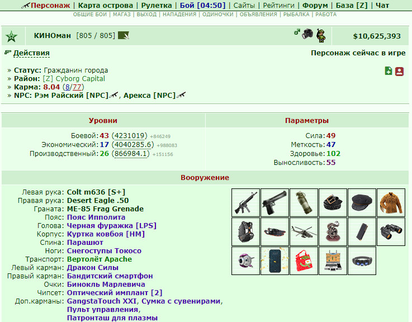412x322 pixels.
Task: Open НАПАДЕНИЯ submenu link
Action: [x=179, y=15]
